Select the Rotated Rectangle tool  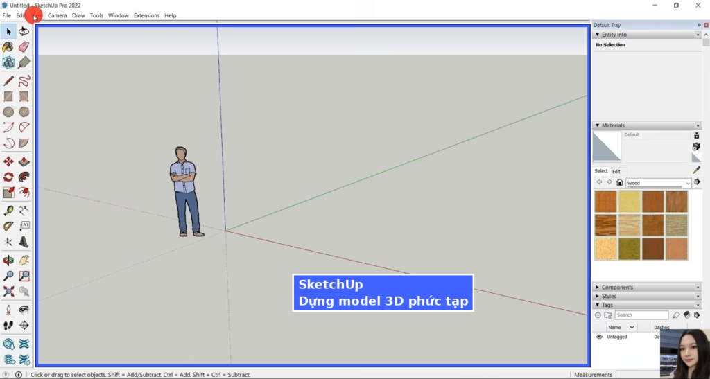coord(24,96)
